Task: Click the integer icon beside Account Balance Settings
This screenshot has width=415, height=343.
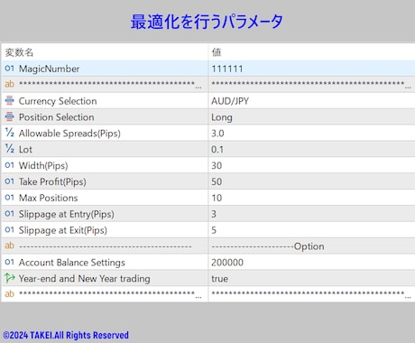Action: coord(9,263)
